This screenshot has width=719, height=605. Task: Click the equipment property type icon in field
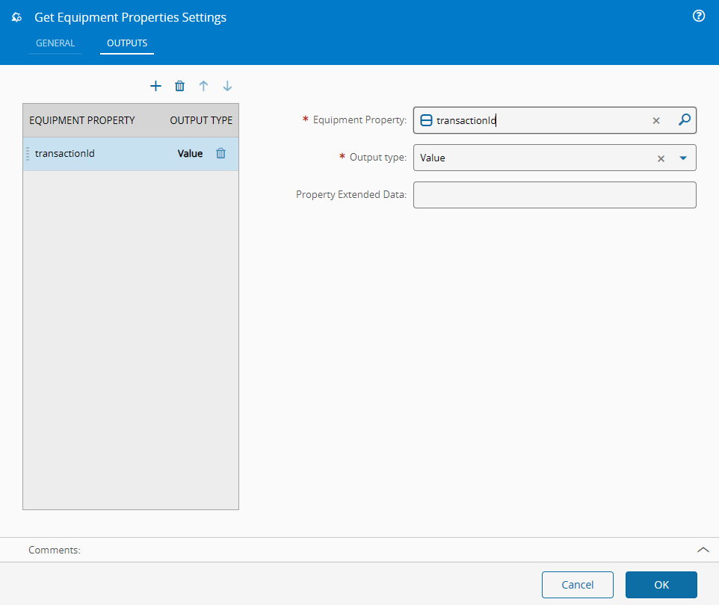[426, 120]
